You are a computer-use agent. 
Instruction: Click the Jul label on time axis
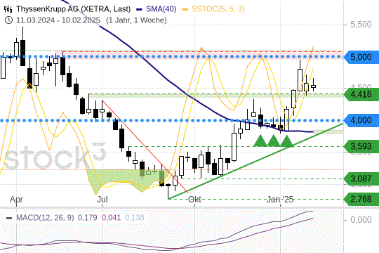tap(102, 200)
